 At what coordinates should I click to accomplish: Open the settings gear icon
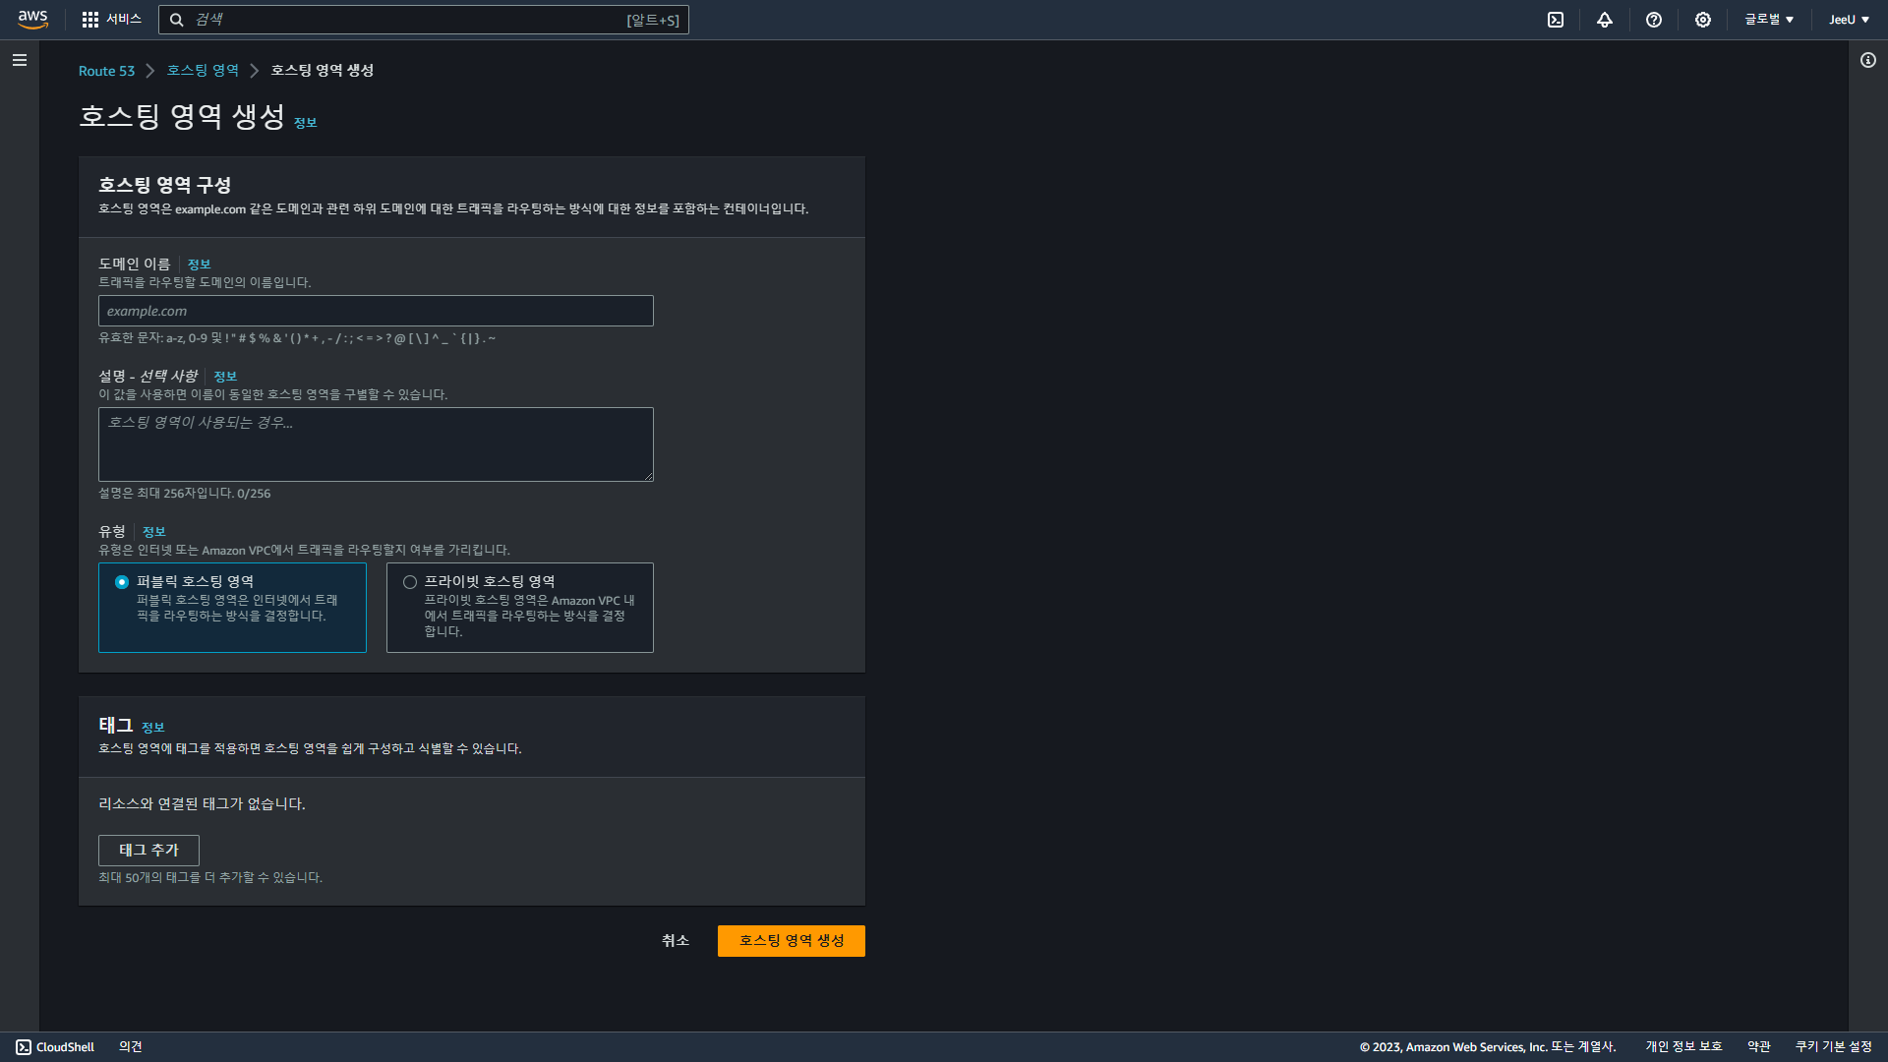tap(1703, 20)
